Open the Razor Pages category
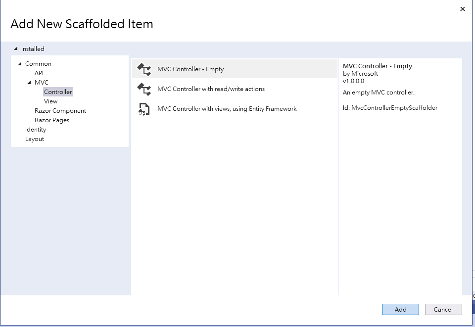This screenshot has width=475, height=327. 52,120
